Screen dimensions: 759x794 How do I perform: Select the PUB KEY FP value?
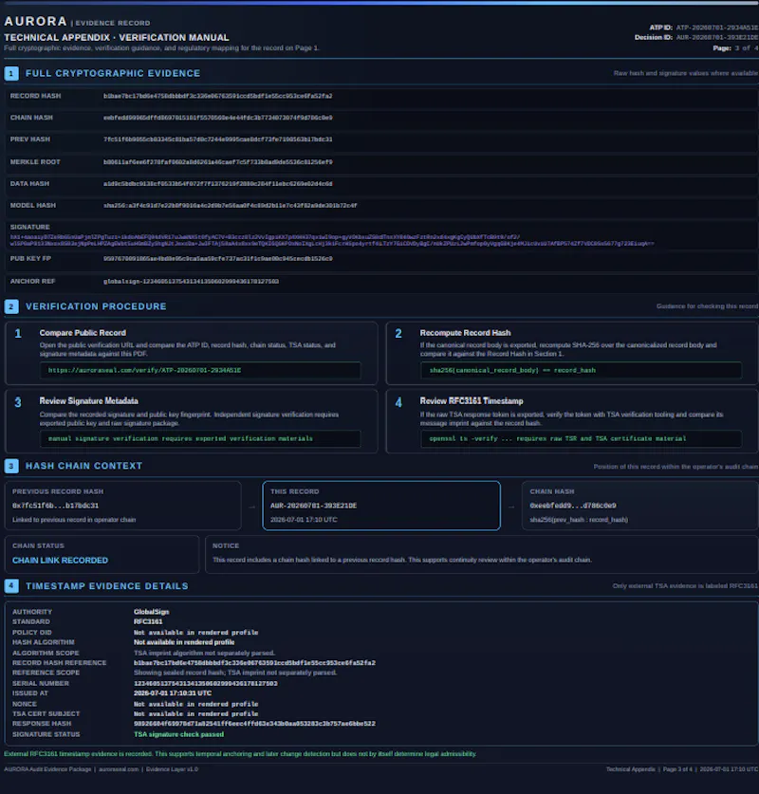click(x=217, y=258)
